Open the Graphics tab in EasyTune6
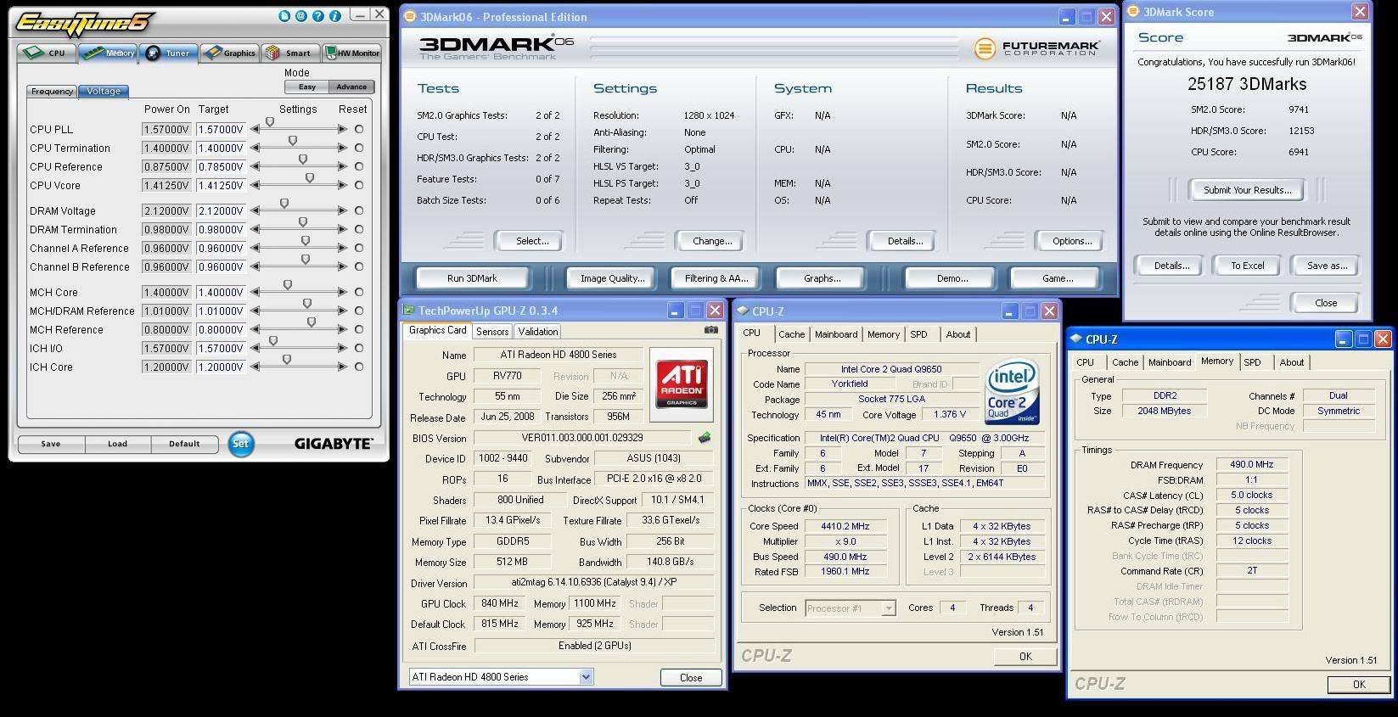This screenshot has height=717, width=1398. 230,53
